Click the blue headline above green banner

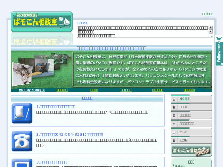coord(111,48)
